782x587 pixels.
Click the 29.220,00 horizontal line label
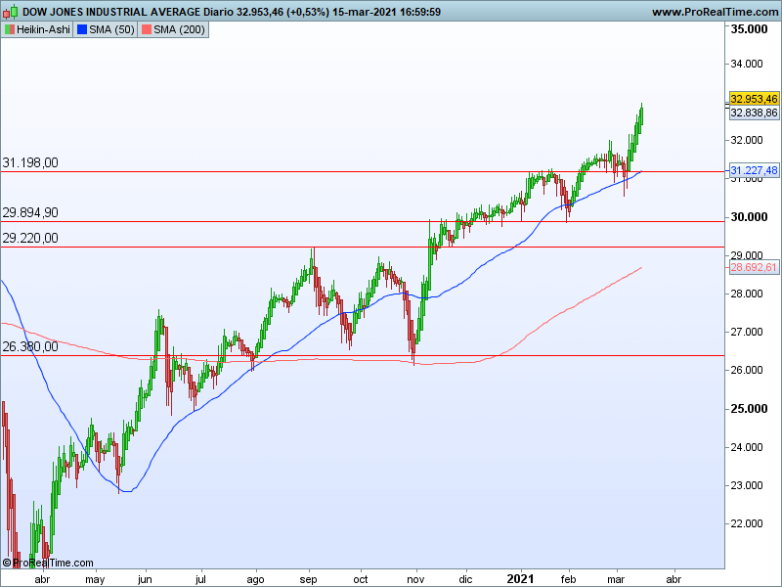[30, 238]
